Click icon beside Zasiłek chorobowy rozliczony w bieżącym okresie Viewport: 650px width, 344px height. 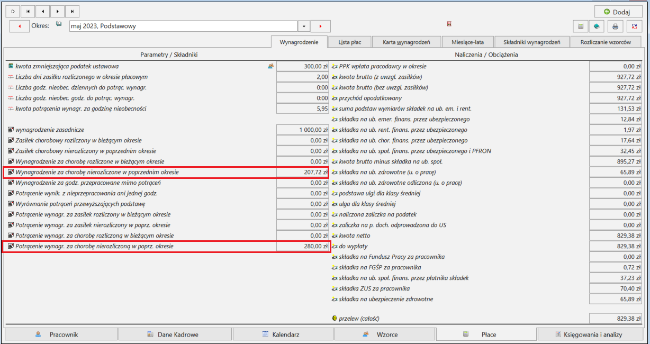[11, 140]
